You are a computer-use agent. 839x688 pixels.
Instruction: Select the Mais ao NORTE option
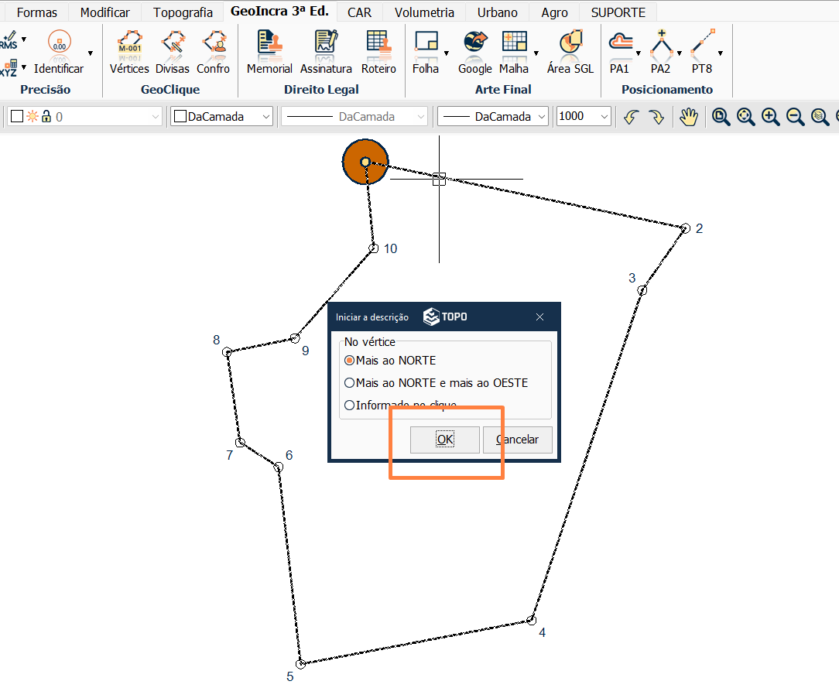[350, 361]
